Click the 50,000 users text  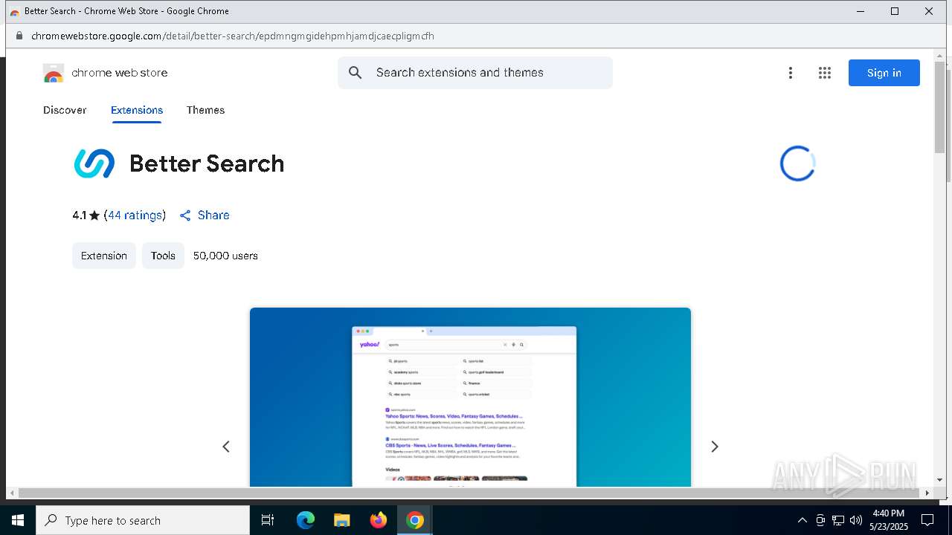coord(225,256)
